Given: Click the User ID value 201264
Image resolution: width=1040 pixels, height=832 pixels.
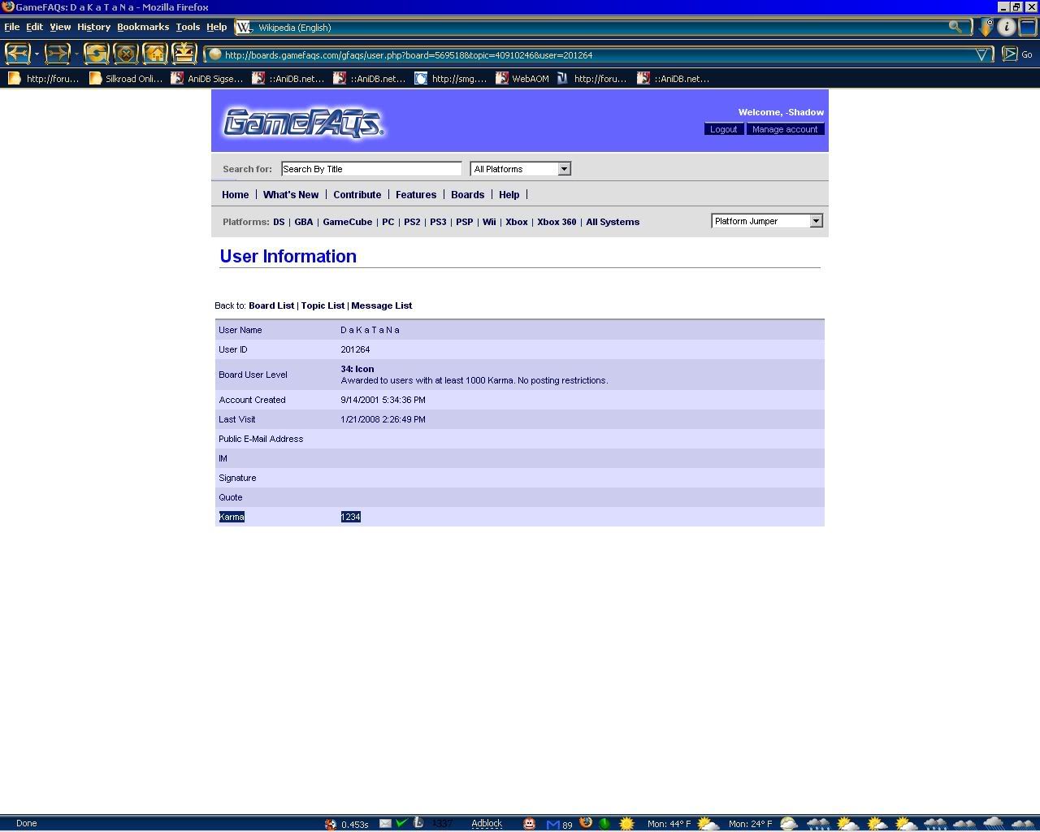Looking at the screenshot, I should [355, 349].
